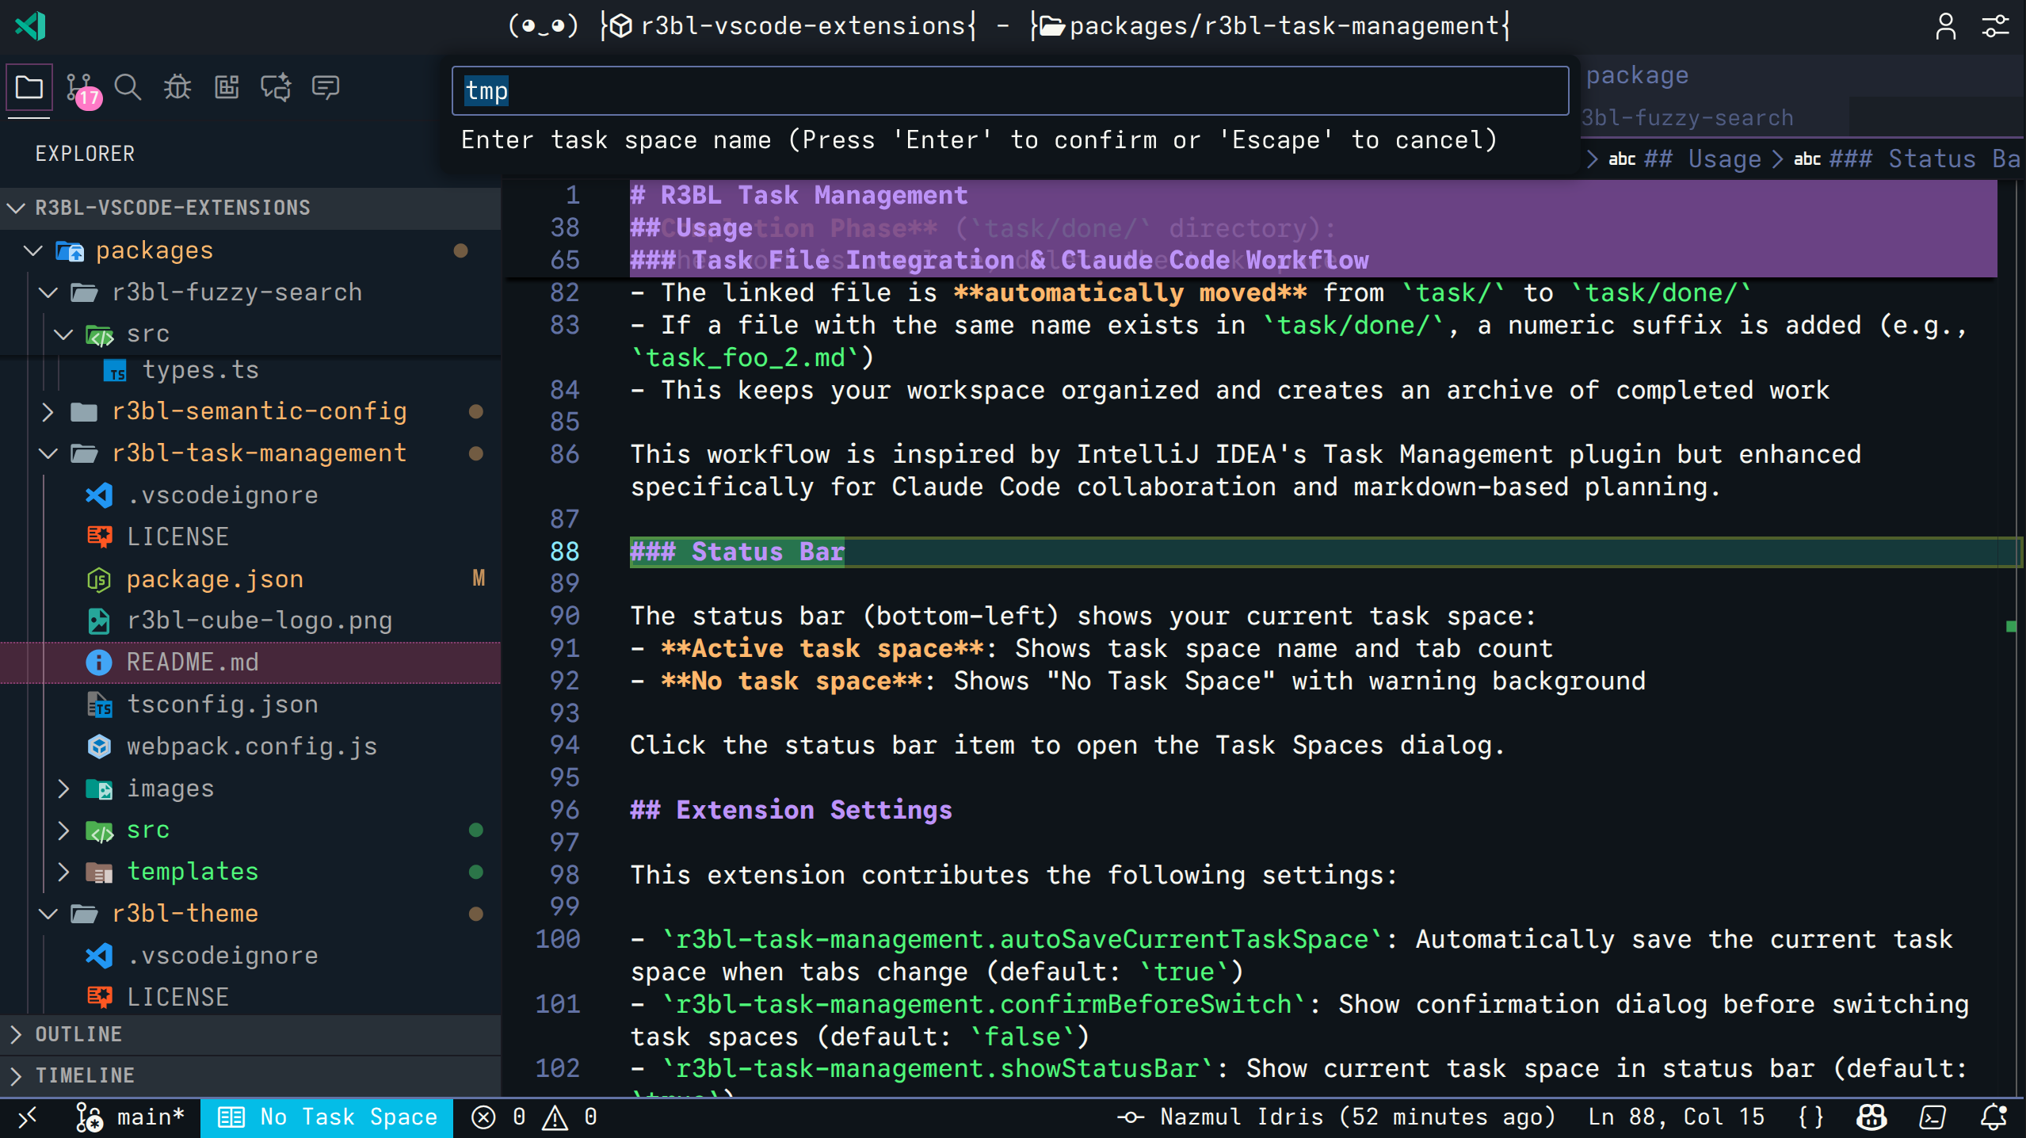Open the terminal from the status bar icon

(x=1932, y=1117)
